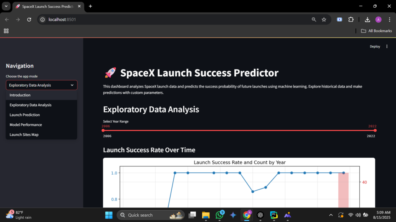Screen dimensions: 396x222
Task: Click the middle of the year range track
Action: point(239,130)
